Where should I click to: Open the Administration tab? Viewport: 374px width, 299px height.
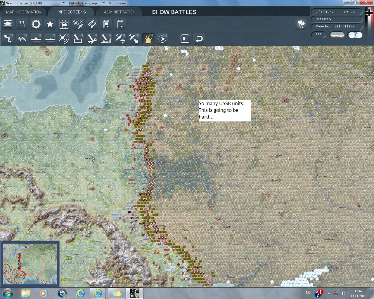(x=120, y=12)
